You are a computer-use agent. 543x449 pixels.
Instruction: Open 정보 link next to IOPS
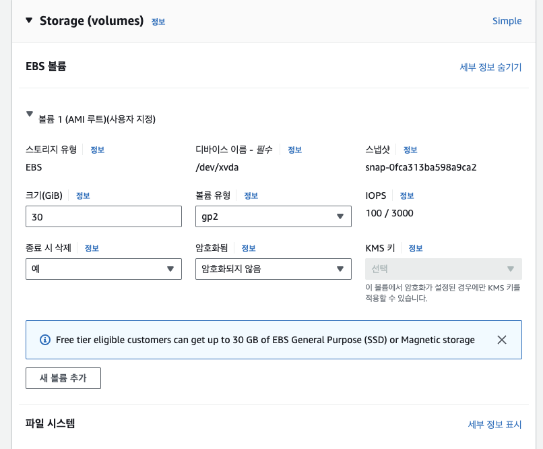(x=407, y=196)
